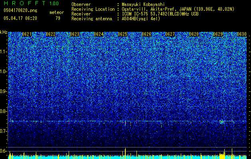
Task: Select the Ogata-vill. Akita-Pref. JAPAN location text
Action: pyautogui.click(x=178, y=9)
